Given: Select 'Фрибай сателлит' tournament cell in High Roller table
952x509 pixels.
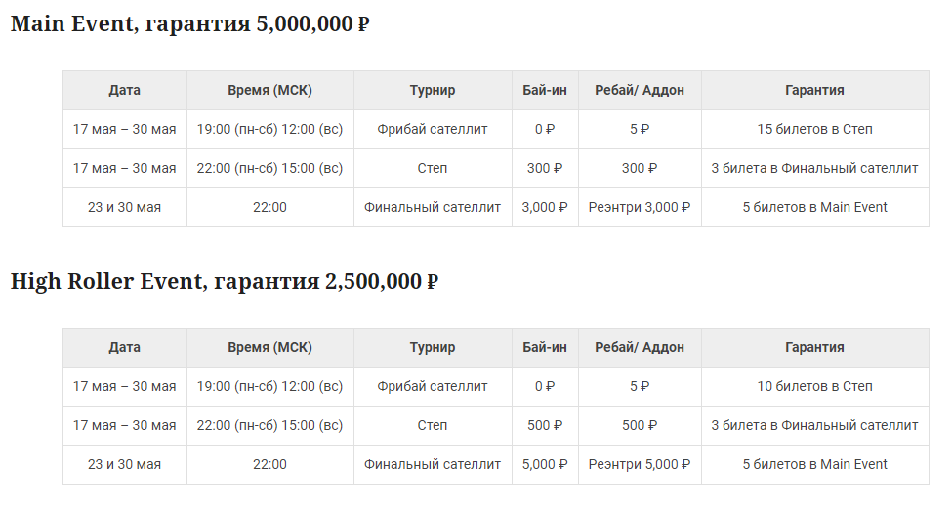Looking at the screenshot, I should click(x=433, y=386).
